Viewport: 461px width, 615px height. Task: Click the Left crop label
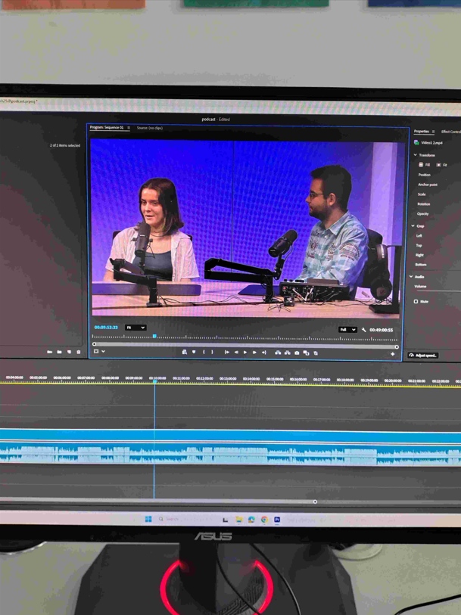(x=419, y=236)
